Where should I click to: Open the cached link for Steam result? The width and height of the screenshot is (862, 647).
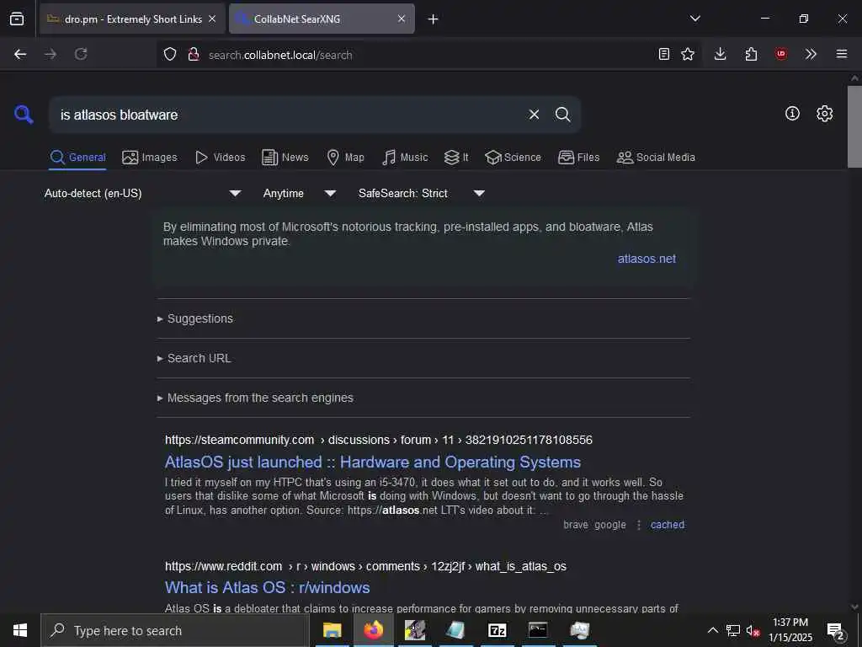click(x=668, y=525)
